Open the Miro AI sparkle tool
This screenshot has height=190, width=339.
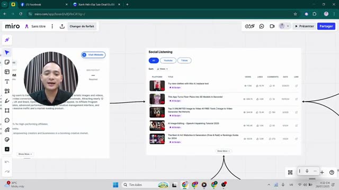click(x=7, y=40)
